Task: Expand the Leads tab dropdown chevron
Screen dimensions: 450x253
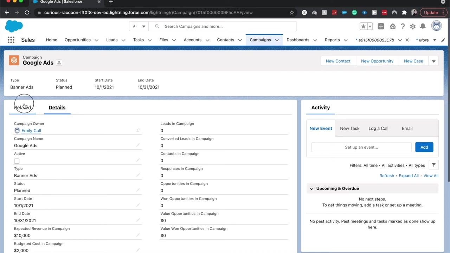Action: tap(123, 40)
